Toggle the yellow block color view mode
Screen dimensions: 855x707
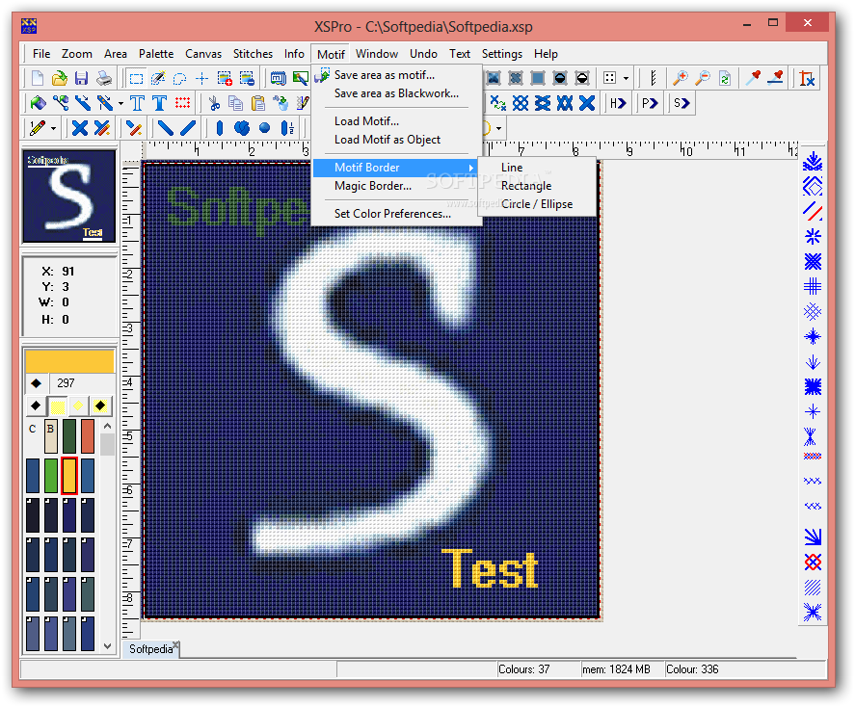(x=57, y=406)
